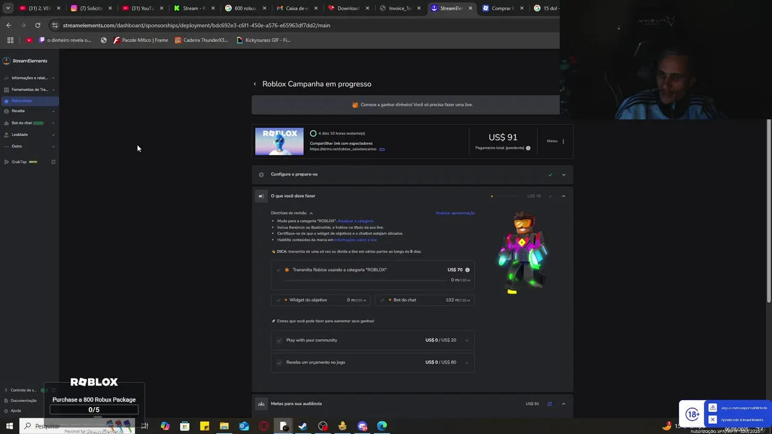
Task: Expand Configure e prepare-se panel chevron
Action: [x=563, y=175]
